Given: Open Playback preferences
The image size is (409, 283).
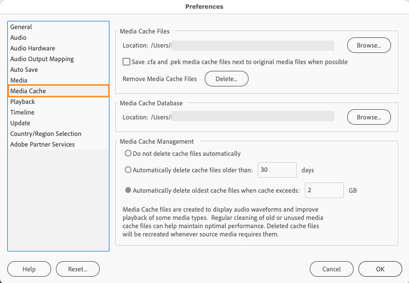Looking at the screenshot, I should coord(23,102).
